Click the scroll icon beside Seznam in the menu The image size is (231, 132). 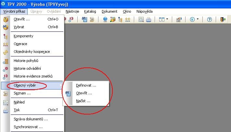pyautogui.click(x=6, y=93)
